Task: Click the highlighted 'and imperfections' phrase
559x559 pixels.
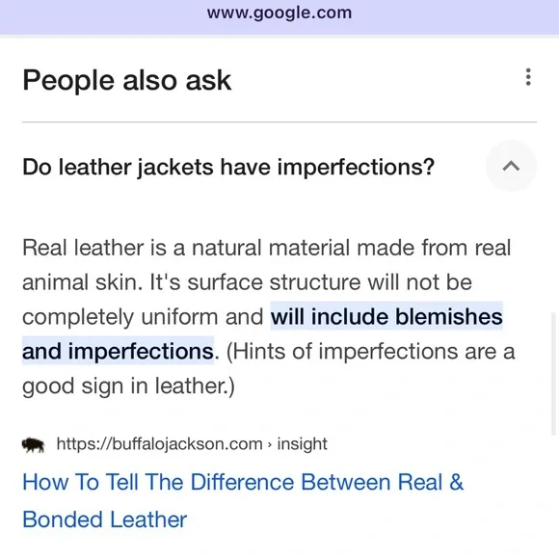Action: coord(118,351)
